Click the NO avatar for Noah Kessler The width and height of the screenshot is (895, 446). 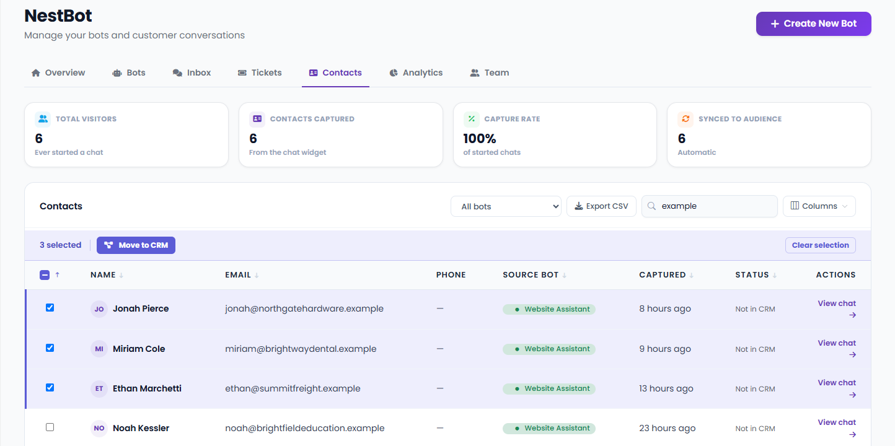[x=99, y=428]
